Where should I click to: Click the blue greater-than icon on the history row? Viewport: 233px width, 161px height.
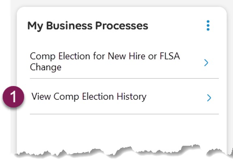pyautogui.click(x=209, y=98)
